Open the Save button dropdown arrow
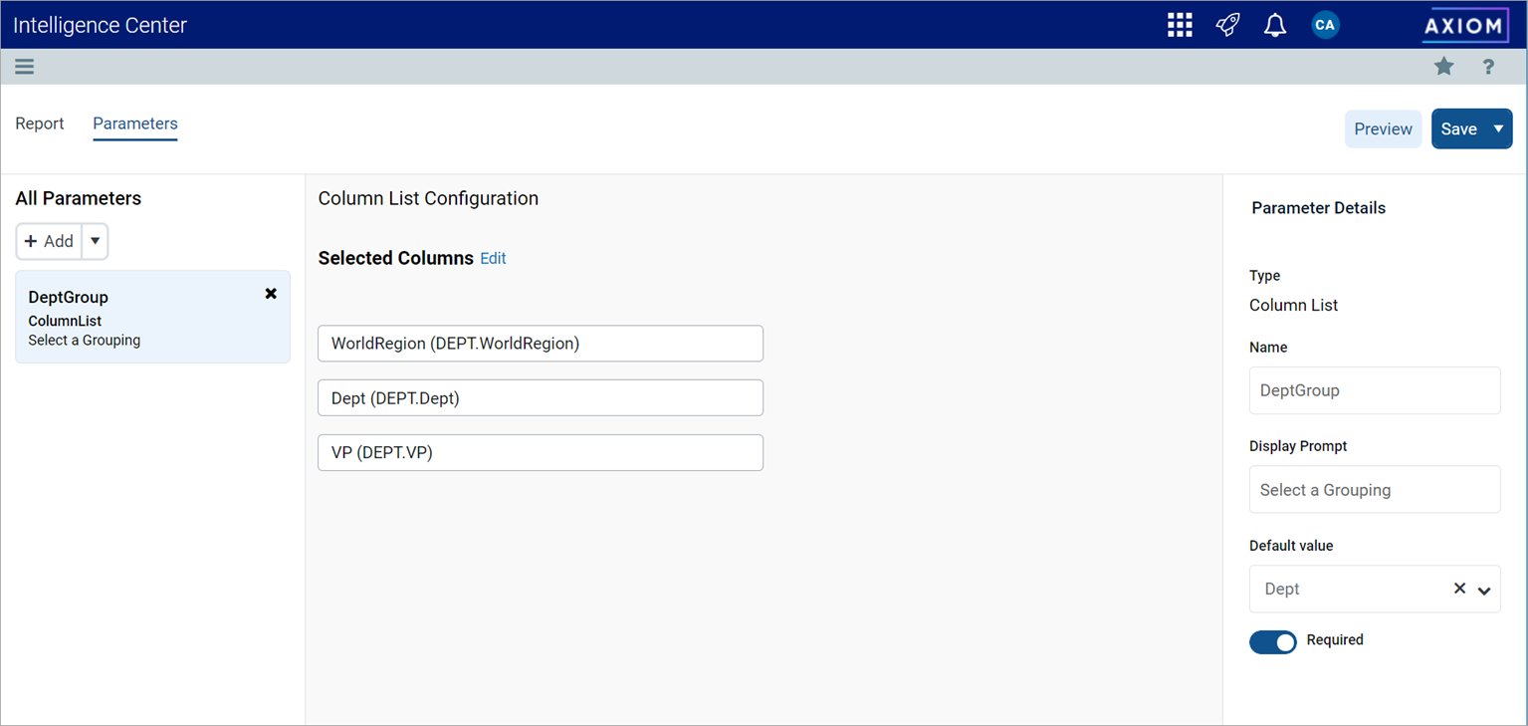Screen dimensions: 1528x726 1498,128
